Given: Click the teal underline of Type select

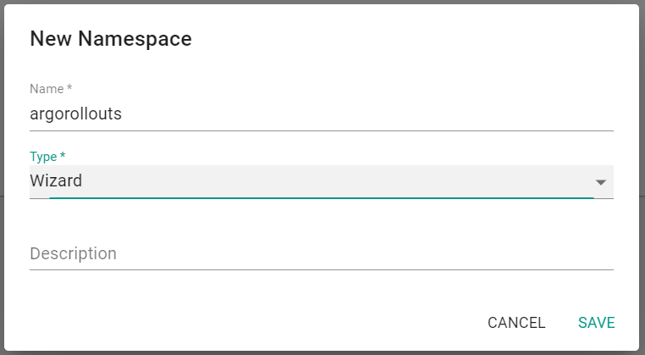Looking at the screenshot, I should click(322, 197).
